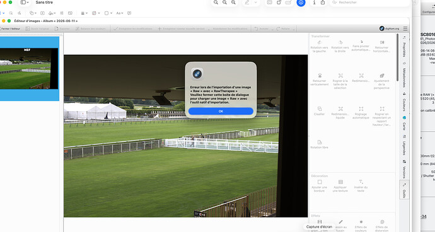
Task: Click the speech bubble note icon
Action: click(x=129, y=13)
